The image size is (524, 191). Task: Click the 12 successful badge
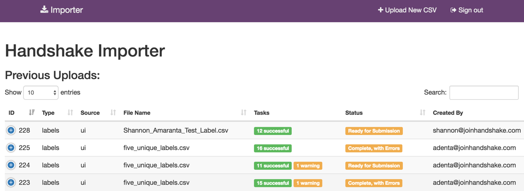[x=273, y=131]
